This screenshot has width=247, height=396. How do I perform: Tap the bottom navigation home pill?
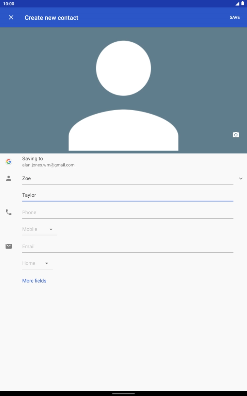click(123, 393)
